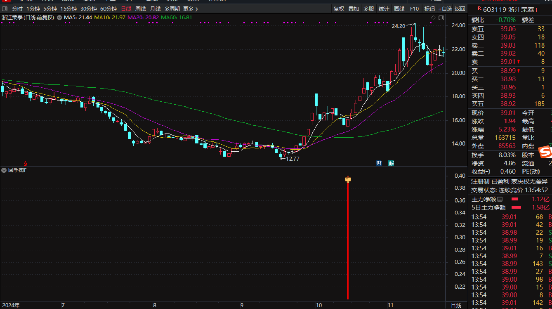Expand the 回手掏F indicator dropdown
This screenshot has height=309, width=552.
(4, 170)
